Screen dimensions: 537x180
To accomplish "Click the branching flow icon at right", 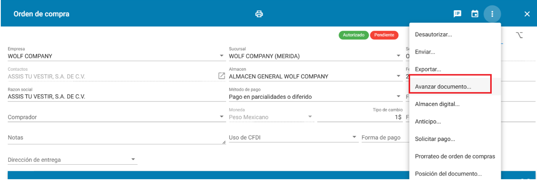I will coord(520,35).
